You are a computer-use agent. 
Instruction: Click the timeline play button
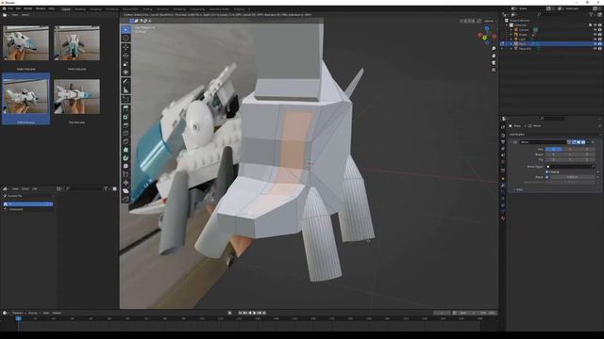point(254,313)
